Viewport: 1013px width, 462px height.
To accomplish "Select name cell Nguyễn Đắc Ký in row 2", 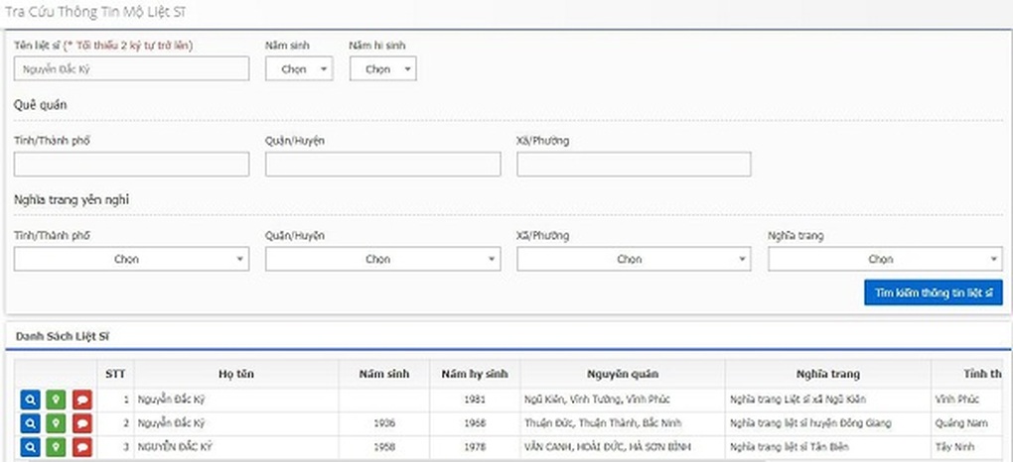I will click(x=236, y=423).
